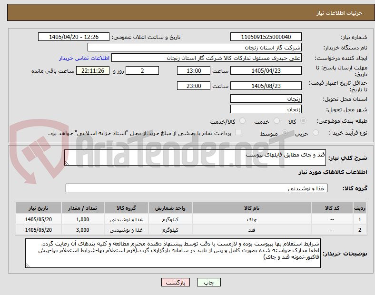Select the قند item name cell
This screenshot has height=295, width=375.
click(x=252, y=230)
